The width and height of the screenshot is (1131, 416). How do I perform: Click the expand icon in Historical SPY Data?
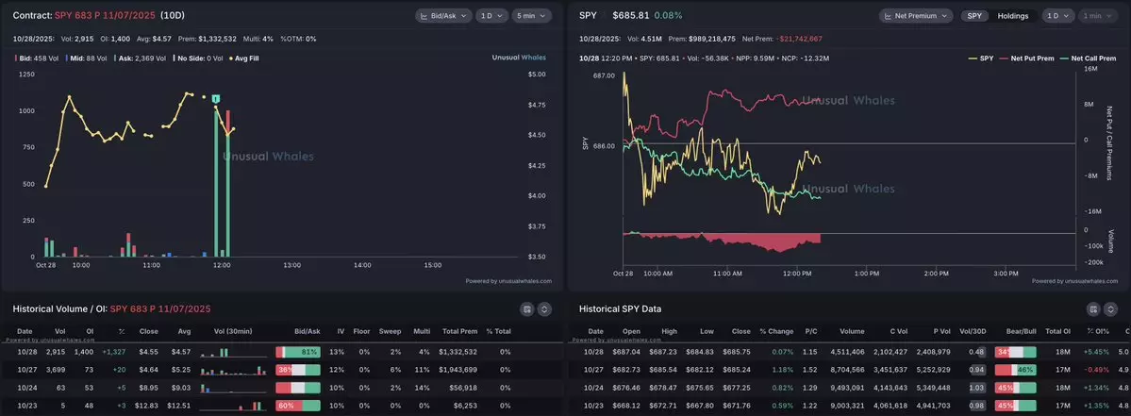click(1110, 309)
